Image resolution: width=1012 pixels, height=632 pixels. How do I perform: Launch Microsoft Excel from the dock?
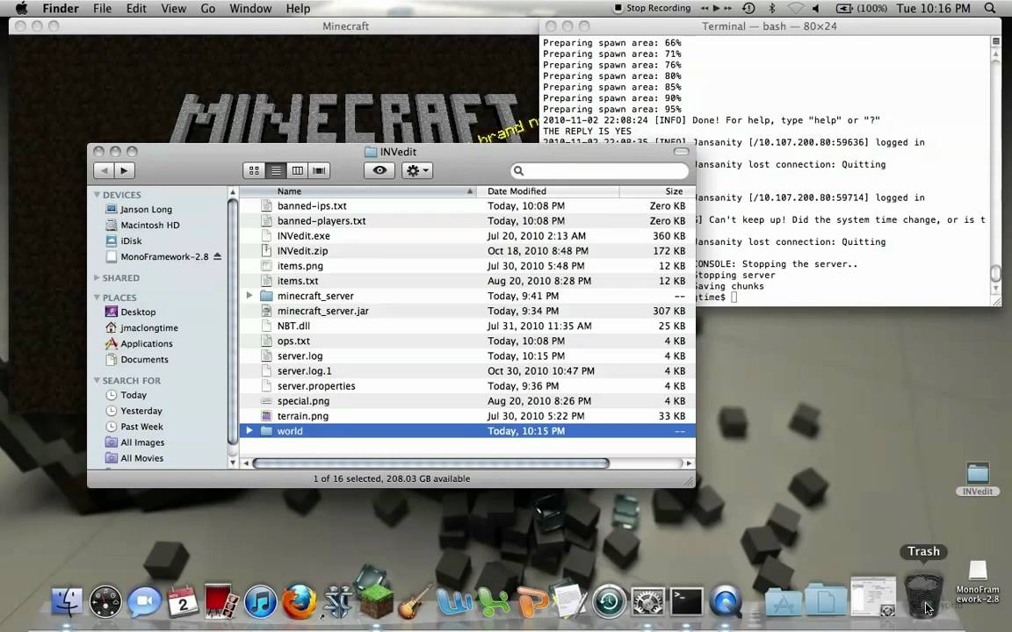point(493,602)
